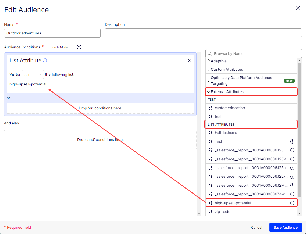Enable the Code Mode checkbox
Image resolution: width=306 pixels, height=234 pixels.
point(73,47)
